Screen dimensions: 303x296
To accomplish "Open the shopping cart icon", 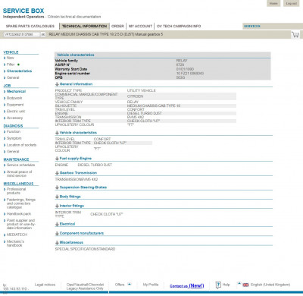I will [295, 34].
